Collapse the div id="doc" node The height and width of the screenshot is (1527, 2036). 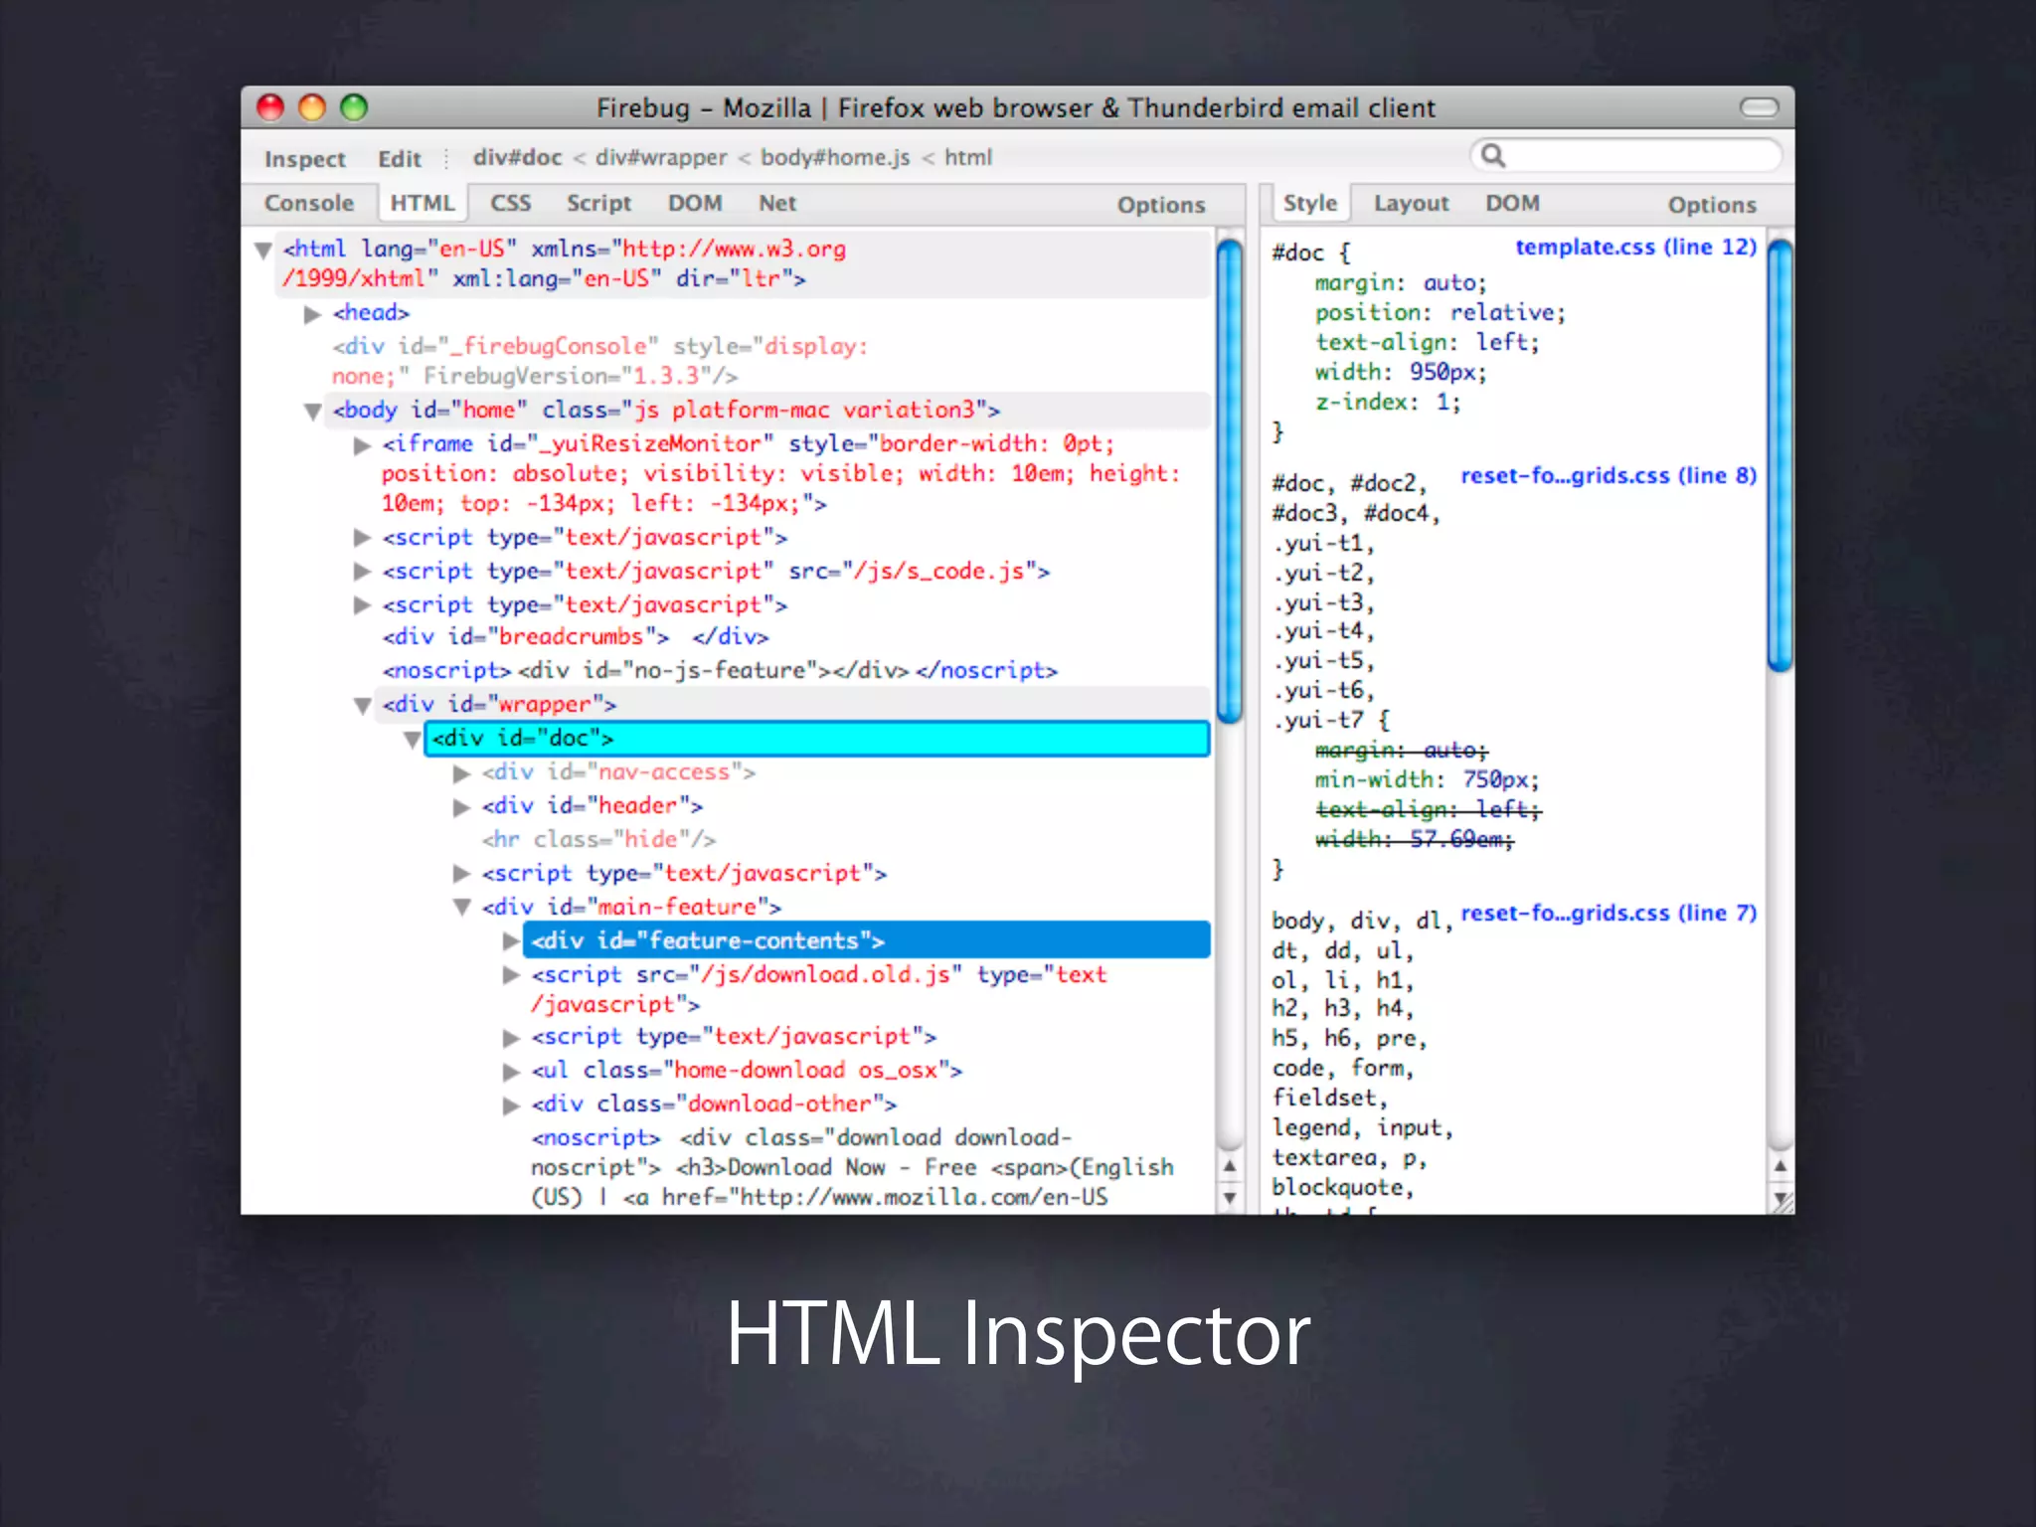[x=412, y=739]
